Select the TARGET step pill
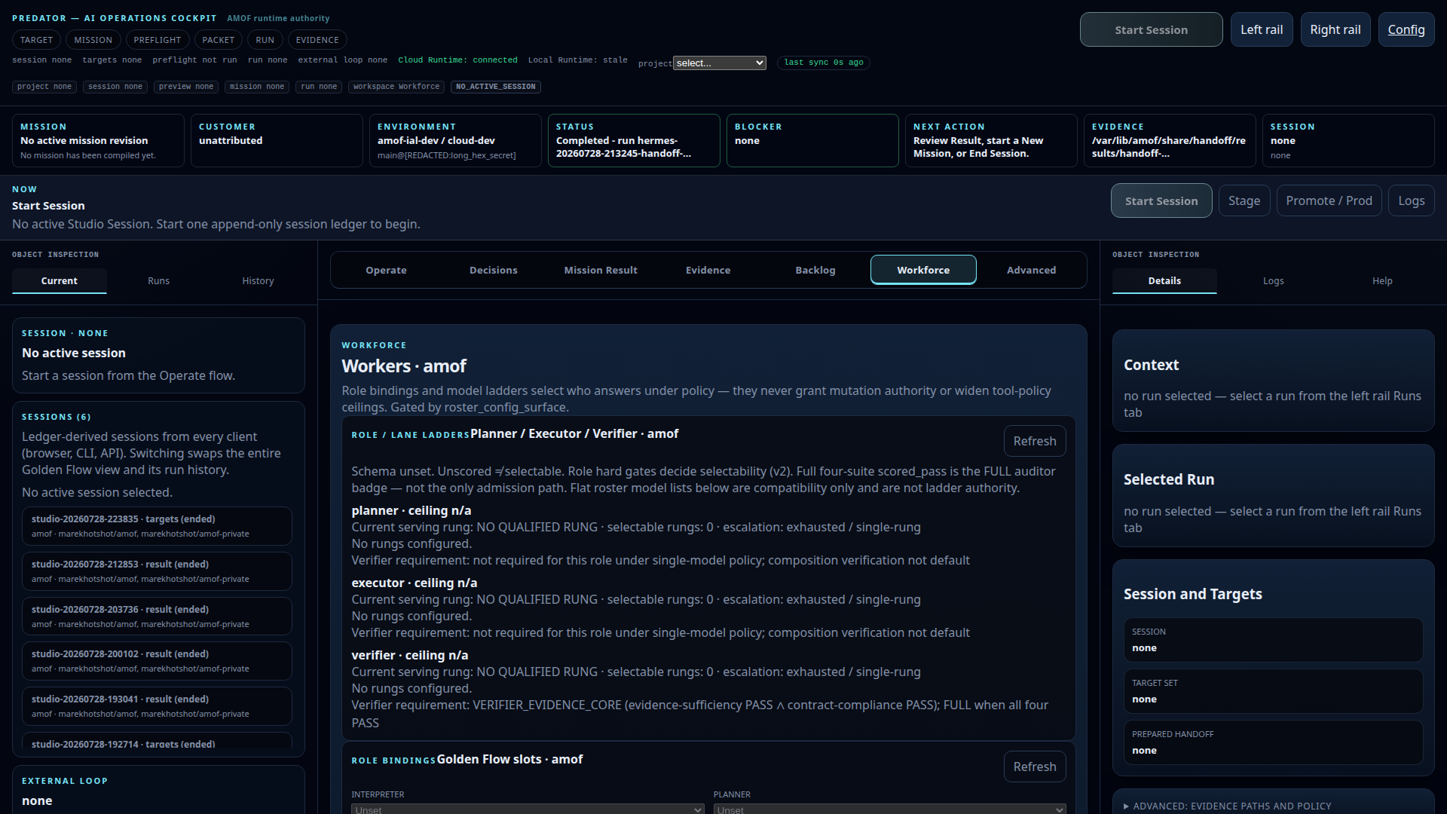Image resolution: width=1447 pixels, height=814 pixels. (36, 40)
